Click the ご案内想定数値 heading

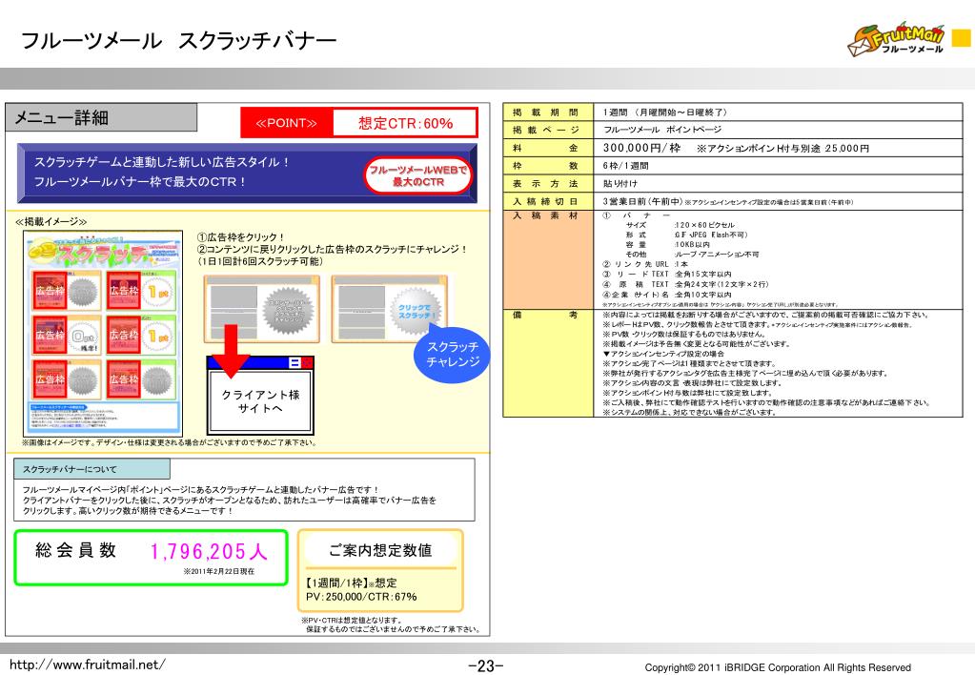(x=380, y=550)
